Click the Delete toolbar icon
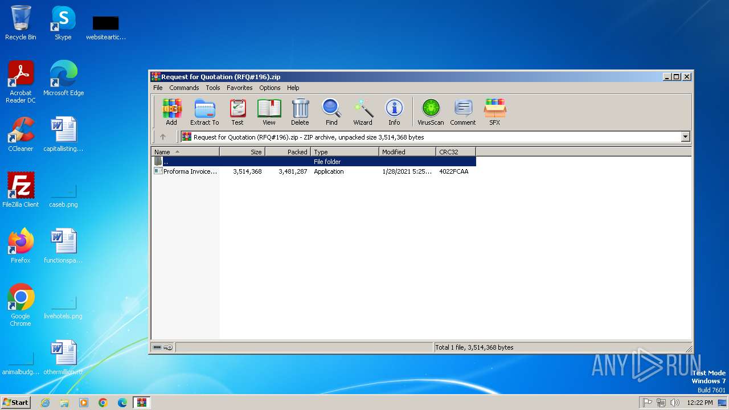Image resolution: width=729 pixels, height=410 pixels. pos(300,112)
